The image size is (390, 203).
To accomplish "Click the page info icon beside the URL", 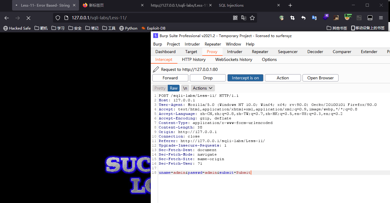I will [66, 18].
